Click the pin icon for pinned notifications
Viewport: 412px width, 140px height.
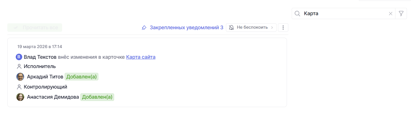(x=144, y=28)
